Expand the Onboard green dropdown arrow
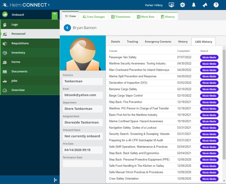226x184 pixels. pos(55,15)
